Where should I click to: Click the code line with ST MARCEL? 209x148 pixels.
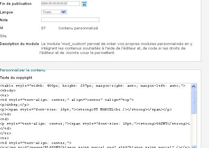pyautogui.click(x=86, y=110)
